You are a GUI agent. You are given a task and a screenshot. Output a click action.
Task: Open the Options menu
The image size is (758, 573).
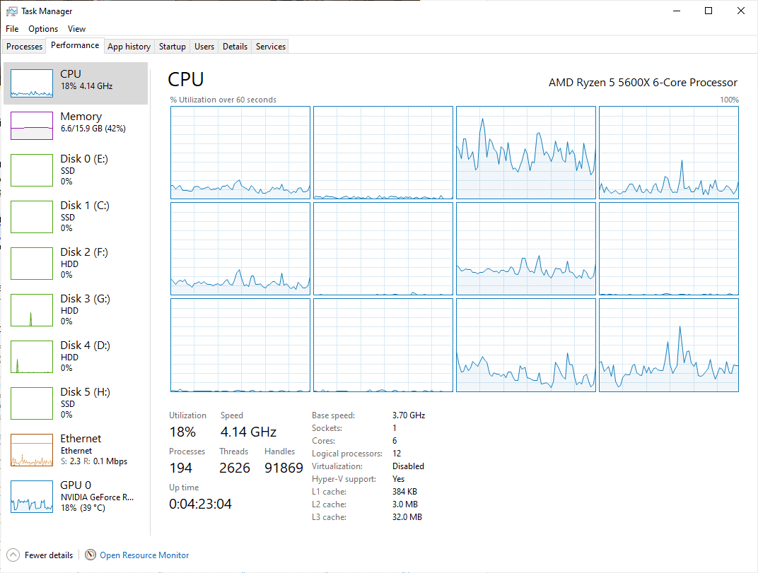coord(43,29)
